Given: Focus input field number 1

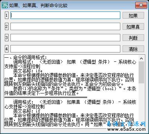Looking at the screenshot, I should tap(65, 15).
